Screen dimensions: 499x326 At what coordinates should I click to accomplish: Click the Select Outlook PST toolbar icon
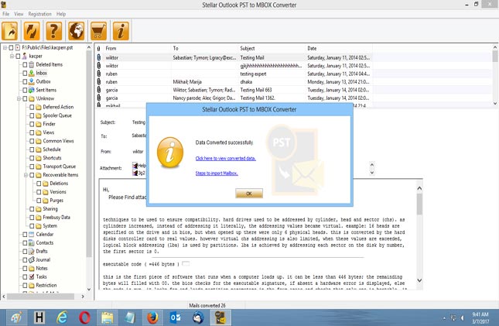[10, 31]
